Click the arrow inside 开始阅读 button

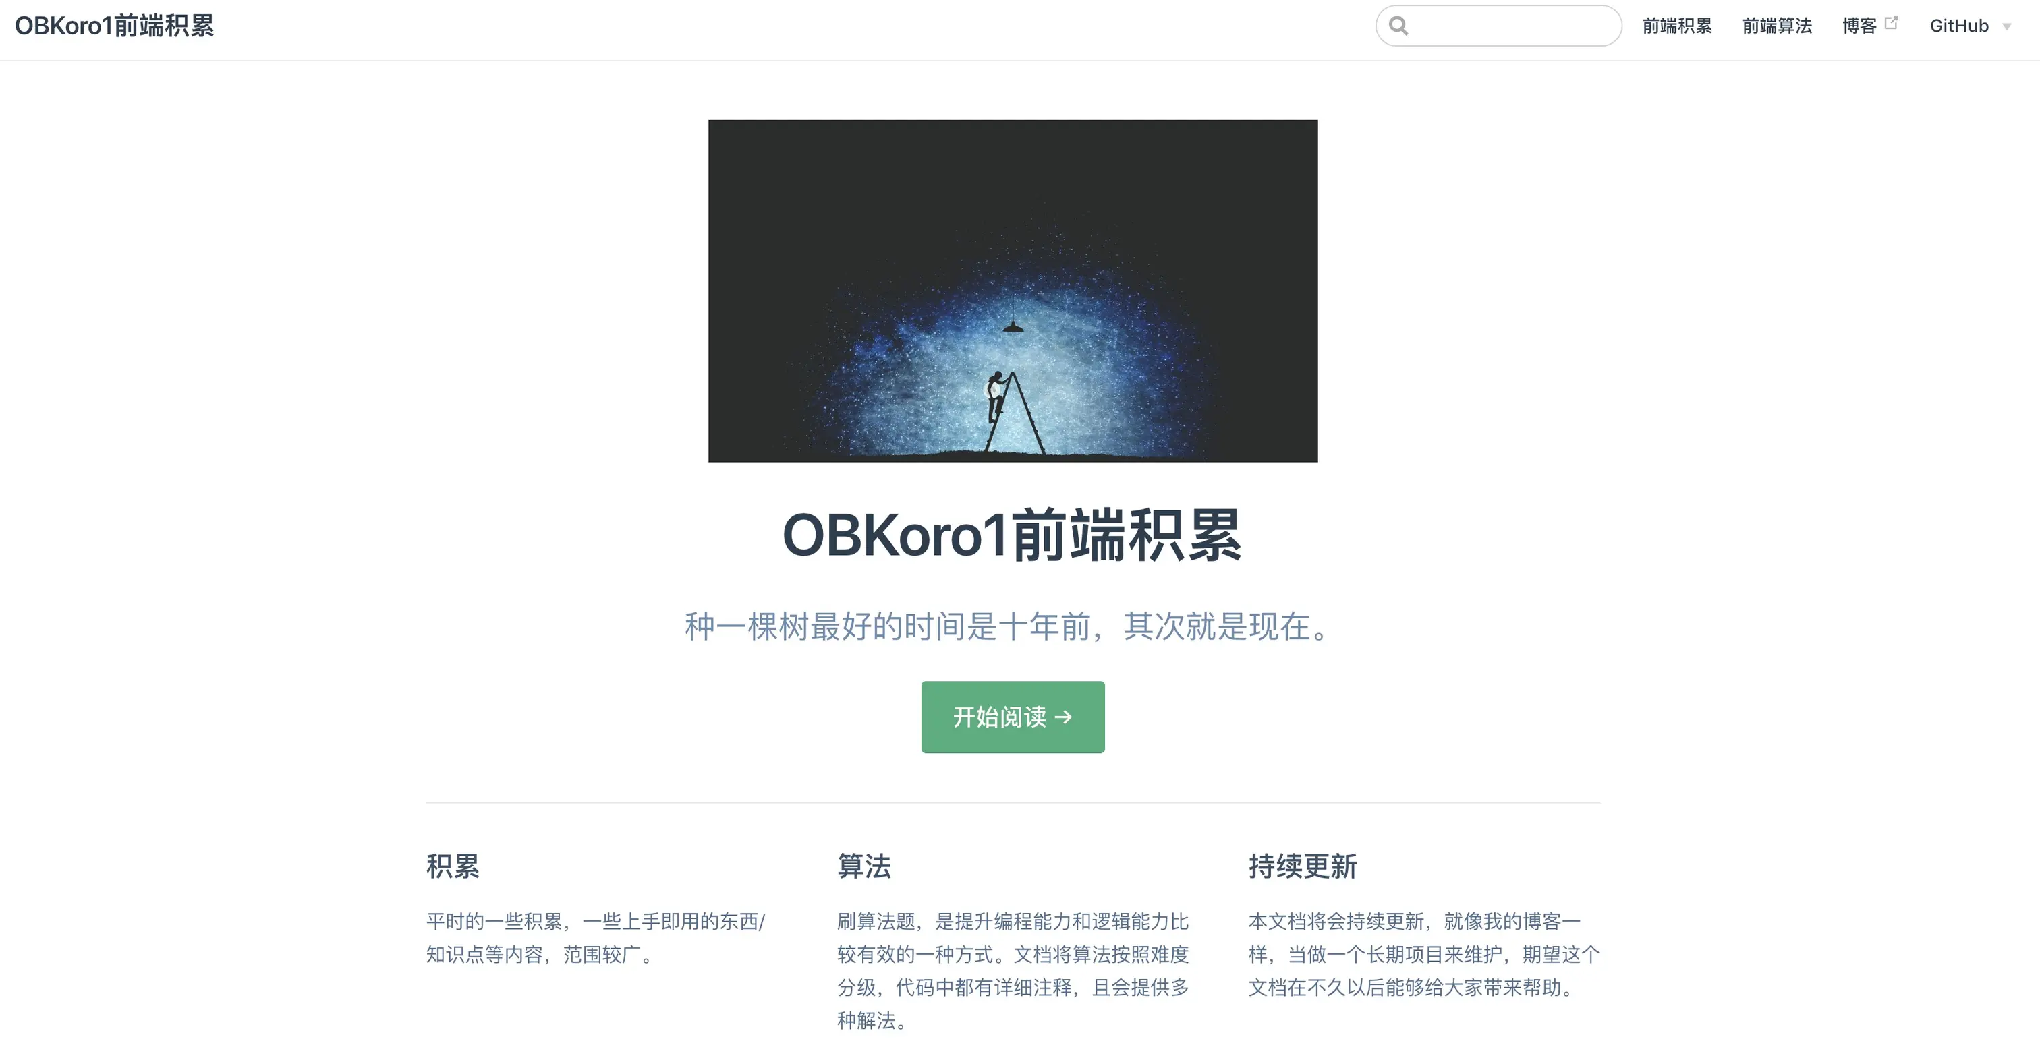pos(1064,717)
